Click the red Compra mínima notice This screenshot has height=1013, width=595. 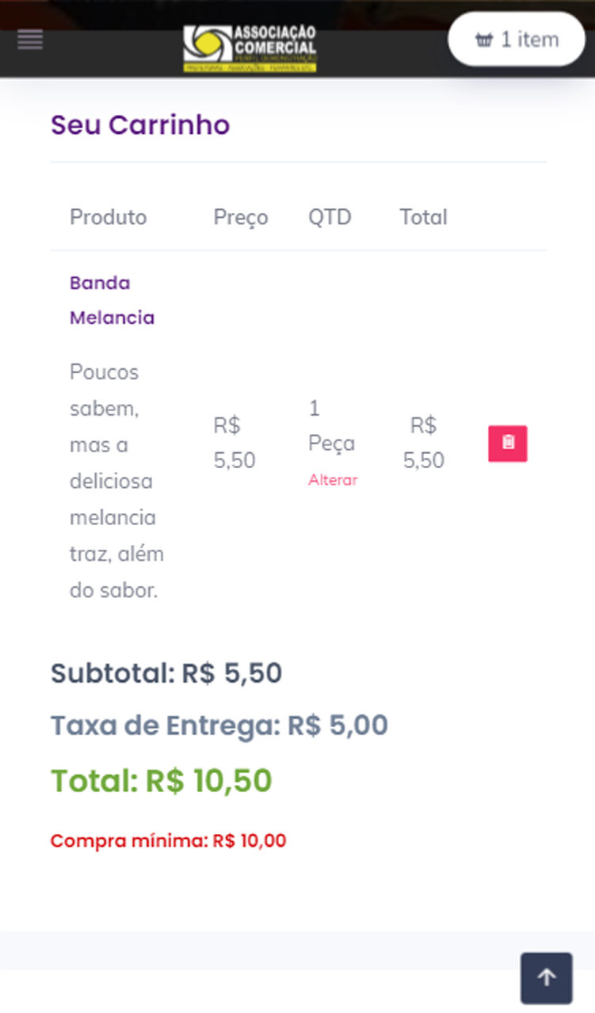pyautogui.click(x=168, y=841)
